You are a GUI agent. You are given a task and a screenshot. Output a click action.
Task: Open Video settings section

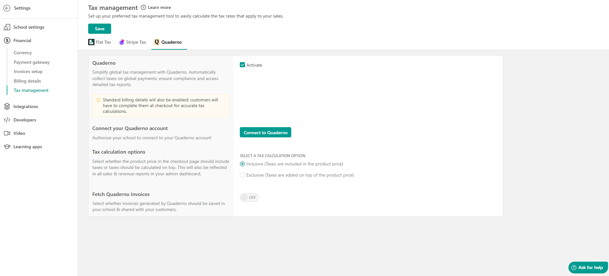point(19,133)
